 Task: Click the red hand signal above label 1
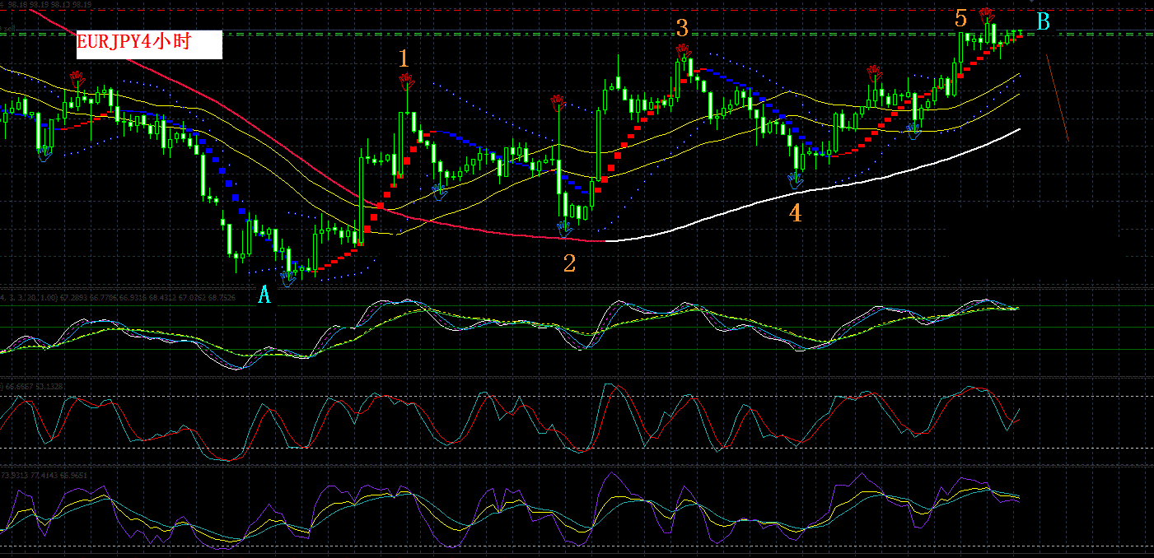click(406, 81)
